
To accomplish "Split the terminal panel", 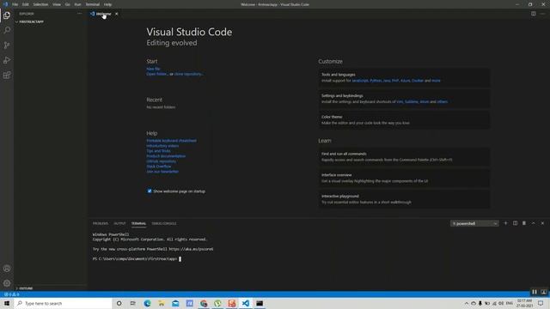I will 515,223.
